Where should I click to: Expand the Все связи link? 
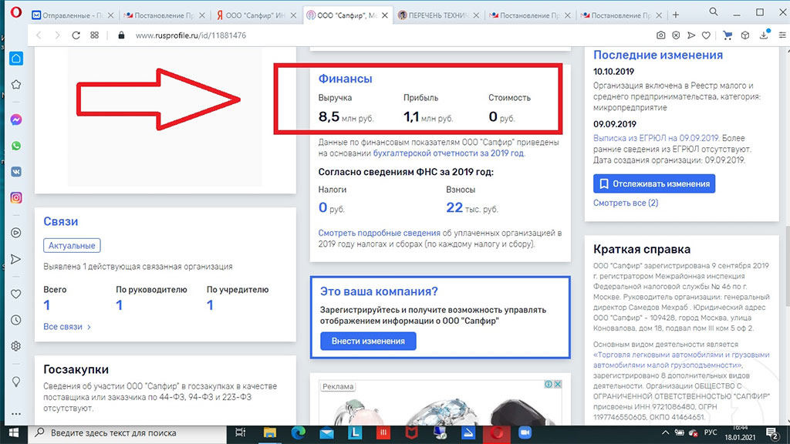pyautogui.click(x=67, y=327)
